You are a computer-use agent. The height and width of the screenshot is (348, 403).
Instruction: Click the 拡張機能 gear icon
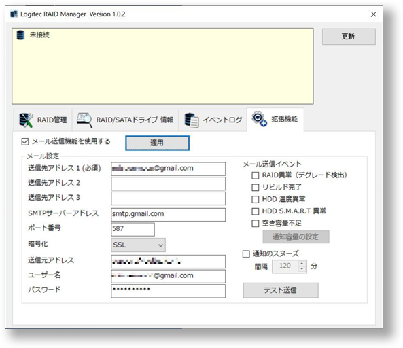[x=259, y=119]
